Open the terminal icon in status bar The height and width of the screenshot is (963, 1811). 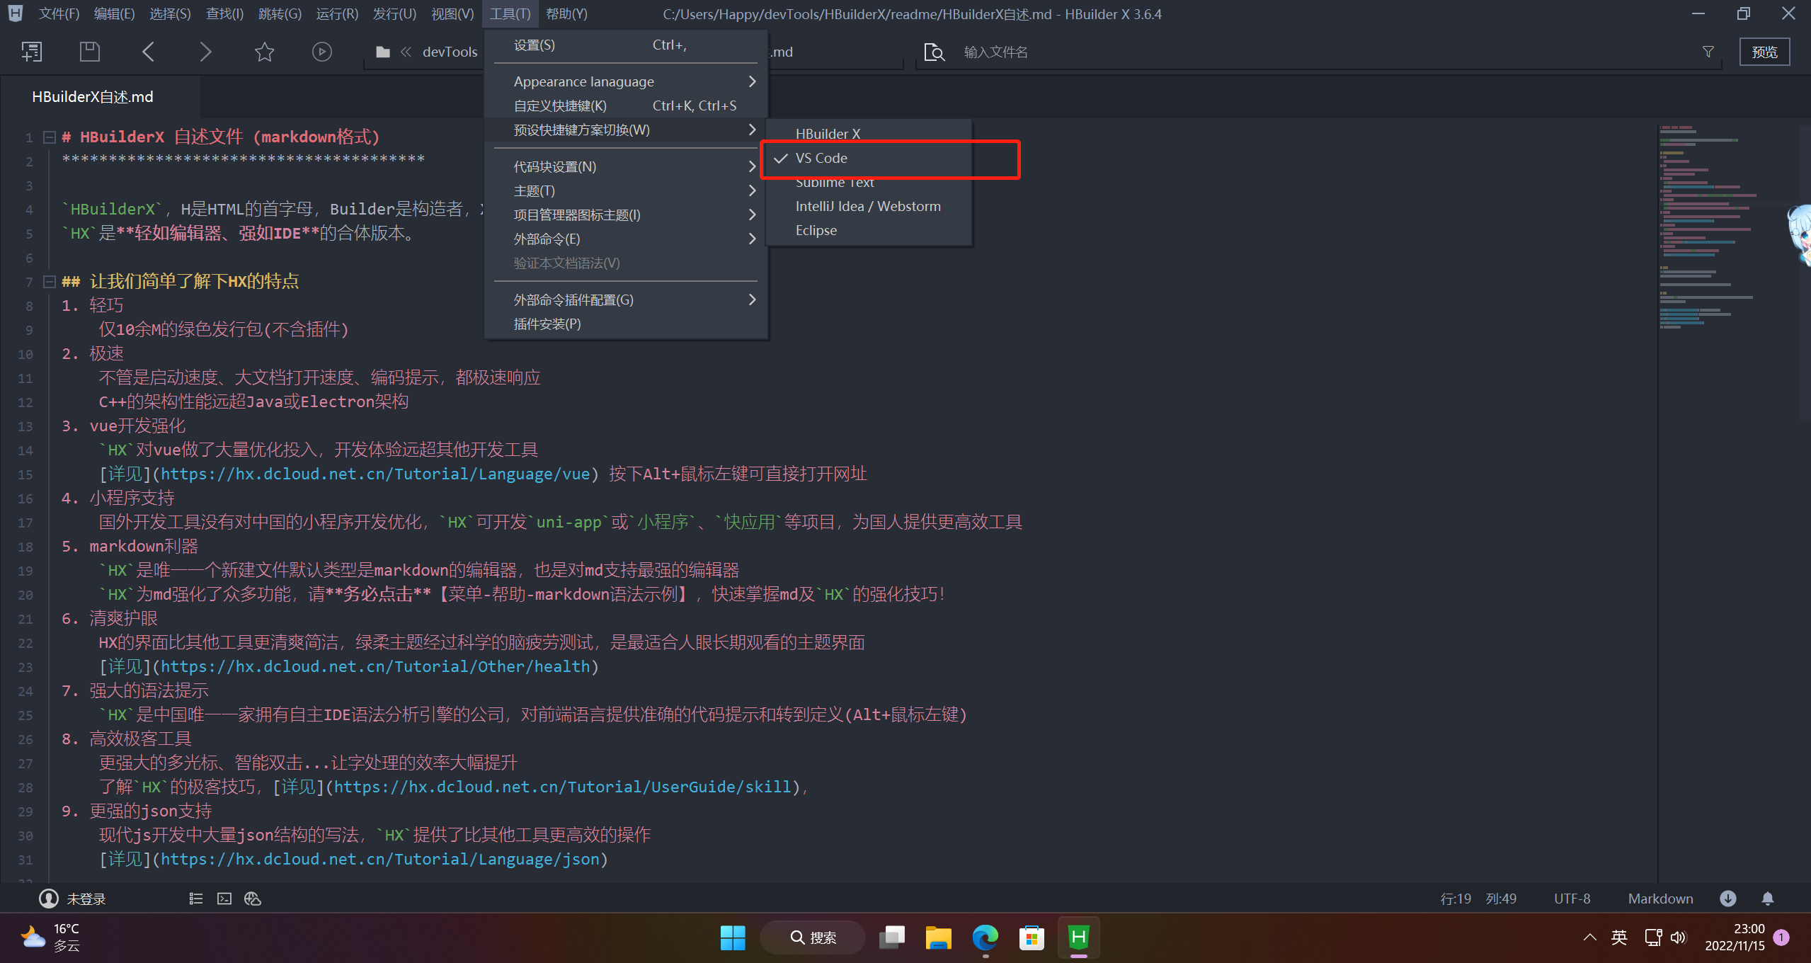point(224,899)
